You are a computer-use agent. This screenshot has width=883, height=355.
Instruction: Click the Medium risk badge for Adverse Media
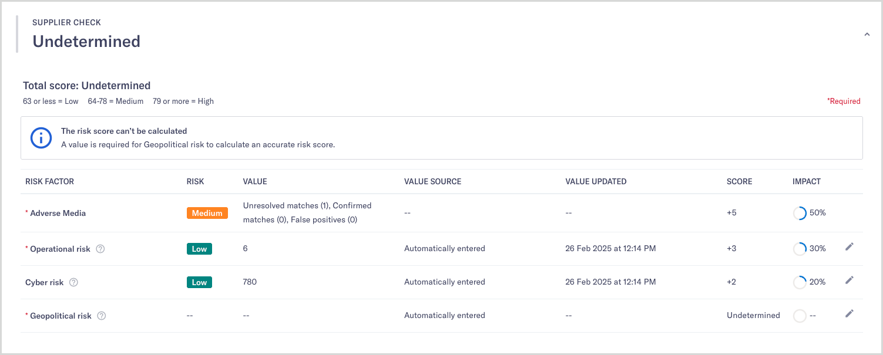[x=207, y=213]
